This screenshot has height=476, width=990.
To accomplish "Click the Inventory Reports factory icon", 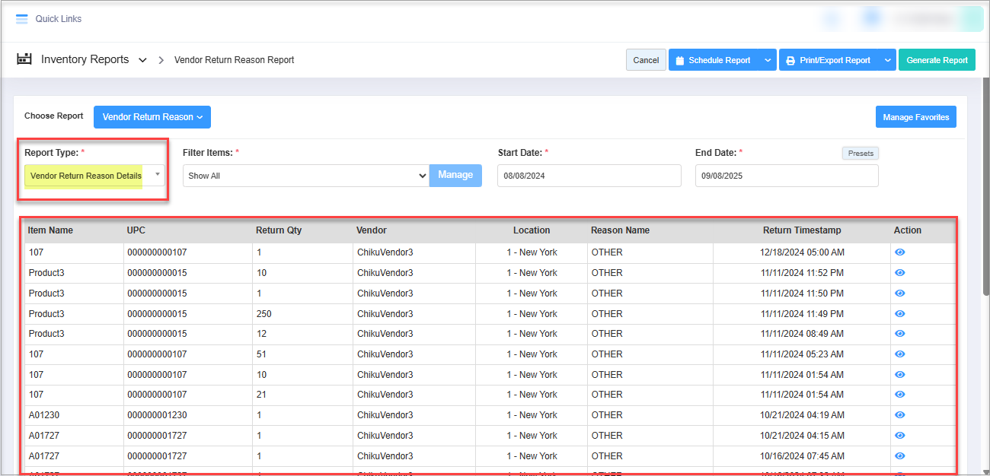I will tap(24, 59).
